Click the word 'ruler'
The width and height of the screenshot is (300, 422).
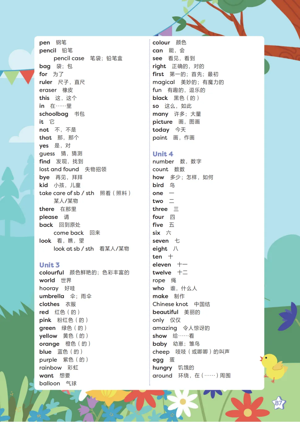46,82
